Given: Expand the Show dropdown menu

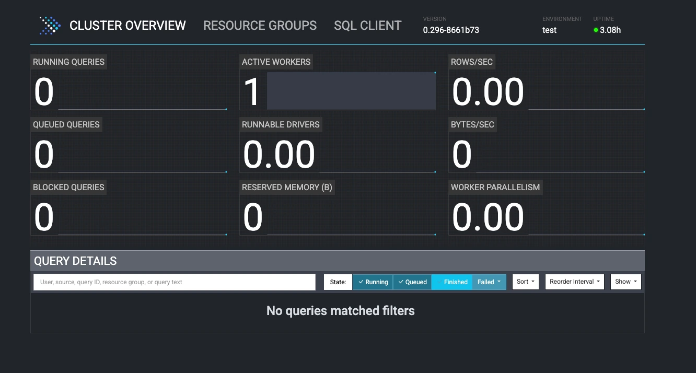Looking at the screenshot, I should click(625, 282).
